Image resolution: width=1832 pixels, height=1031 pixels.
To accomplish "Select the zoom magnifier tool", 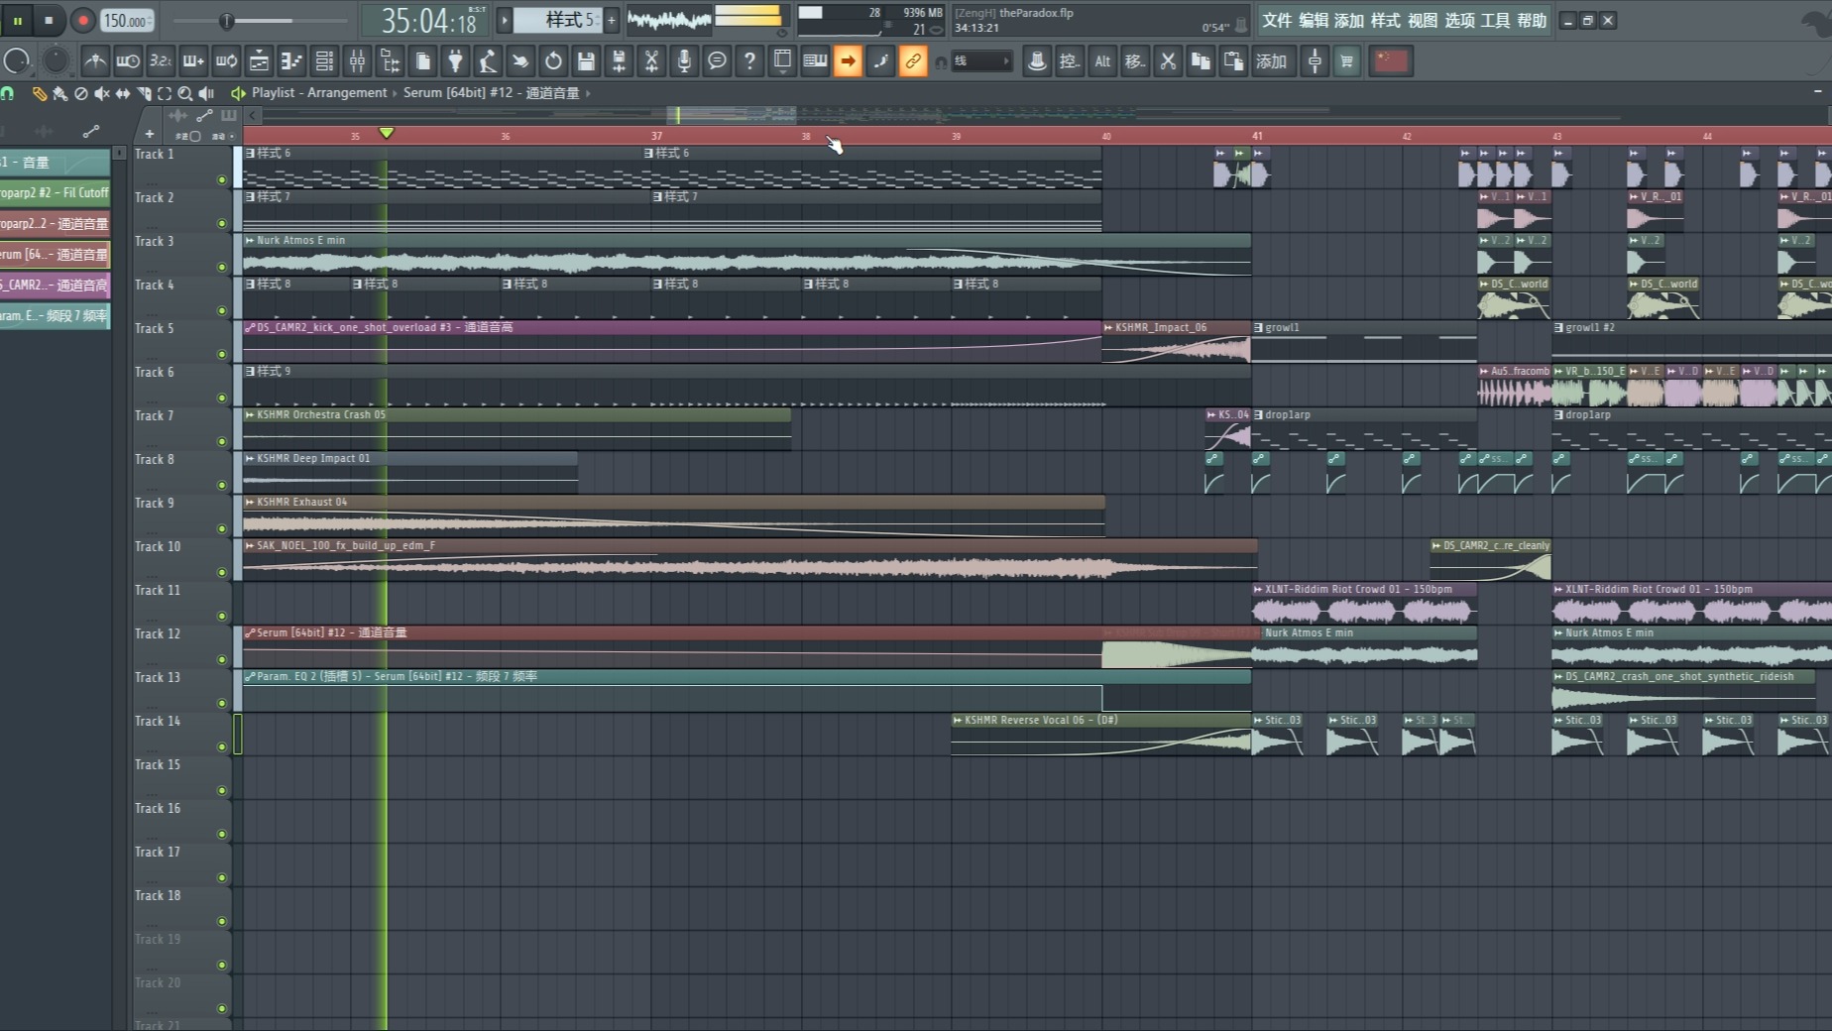I will click(185, 93).
